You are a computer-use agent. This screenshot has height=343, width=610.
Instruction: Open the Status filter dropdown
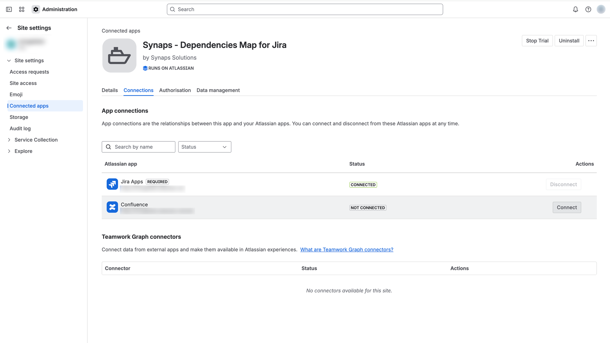[x=205, y=147]
